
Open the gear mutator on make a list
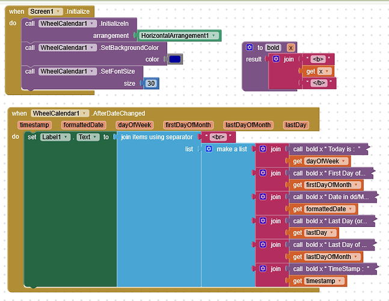point(209,149)
